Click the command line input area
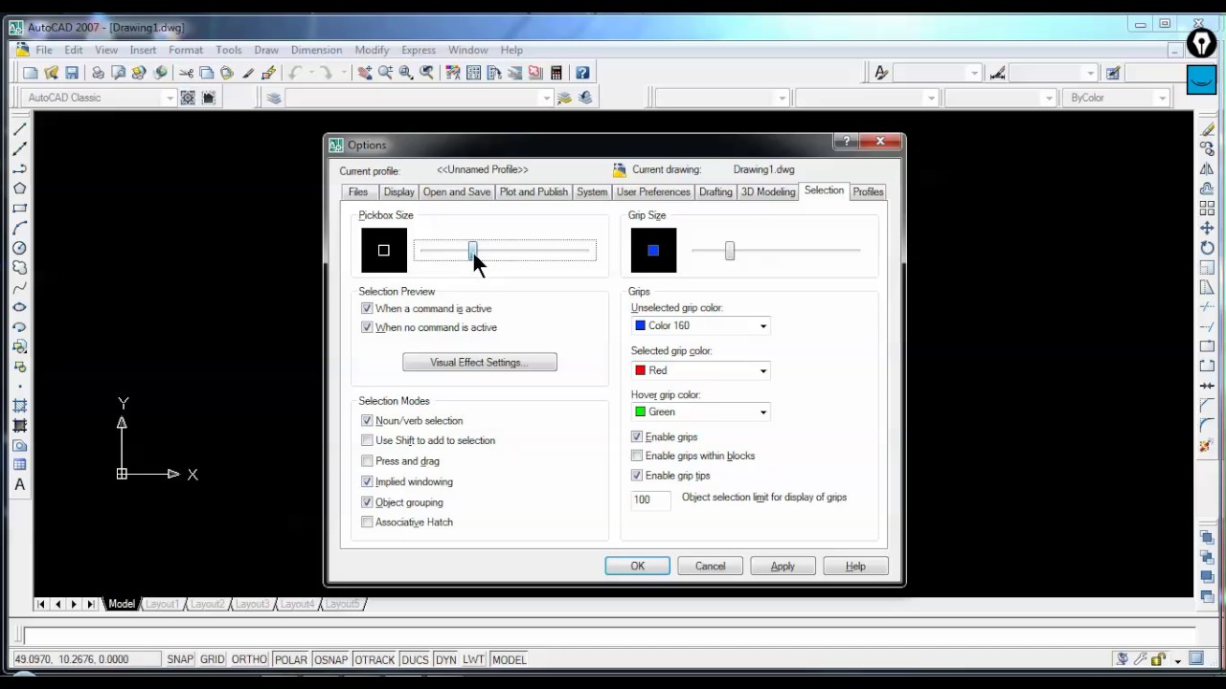 (607, 635)
